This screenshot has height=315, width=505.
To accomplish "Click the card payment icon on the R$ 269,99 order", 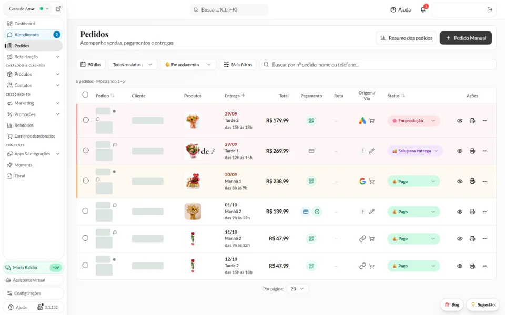I will [x=311, y=151].
